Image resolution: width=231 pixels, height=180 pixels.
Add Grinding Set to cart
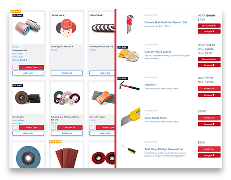[31, 127]
